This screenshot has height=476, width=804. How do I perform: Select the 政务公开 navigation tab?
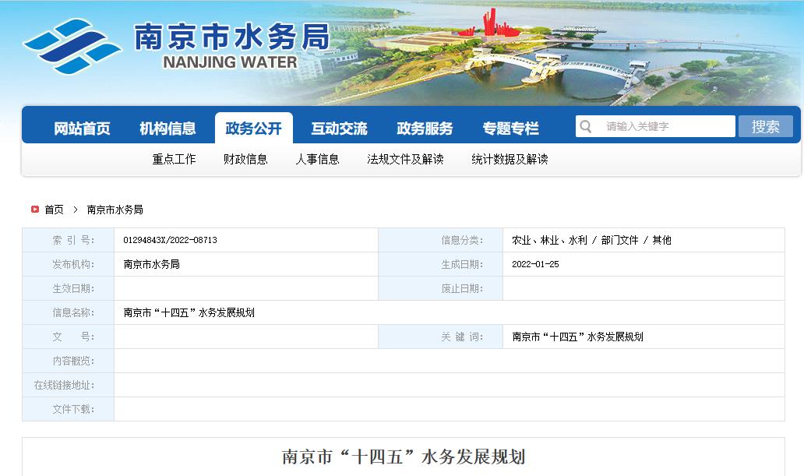point(253,129)
